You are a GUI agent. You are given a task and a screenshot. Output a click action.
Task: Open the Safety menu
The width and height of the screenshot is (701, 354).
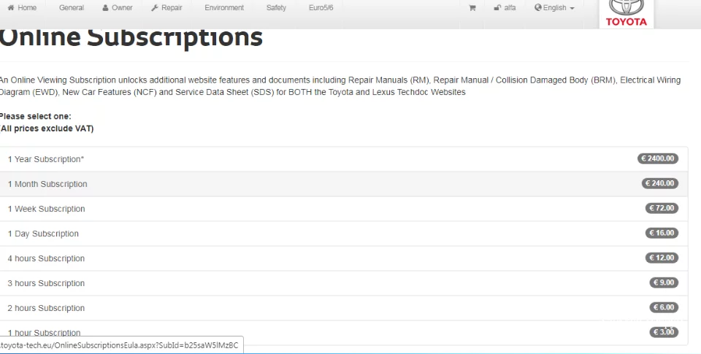[276, 7]
